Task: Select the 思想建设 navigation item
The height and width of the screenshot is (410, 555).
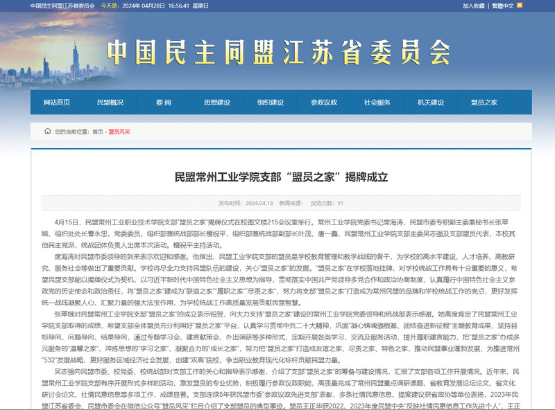Action: coord(216,102)
